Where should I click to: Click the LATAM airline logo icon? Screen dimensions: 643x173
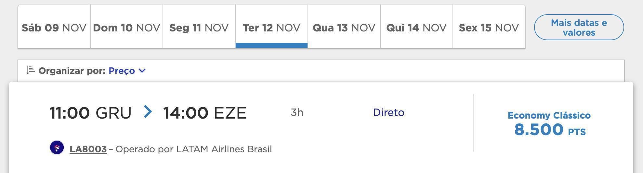[57, 148]
